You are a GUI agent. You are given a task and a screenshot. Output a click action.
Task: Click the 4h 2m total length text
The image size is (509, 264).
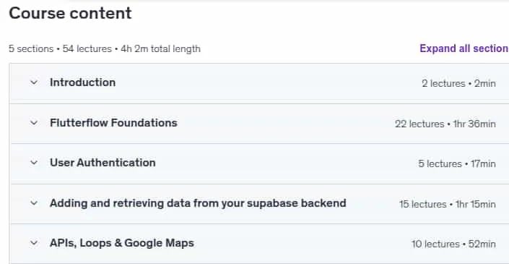161,48
